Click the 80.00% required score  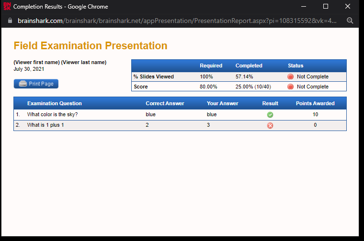tap(208, 87)
